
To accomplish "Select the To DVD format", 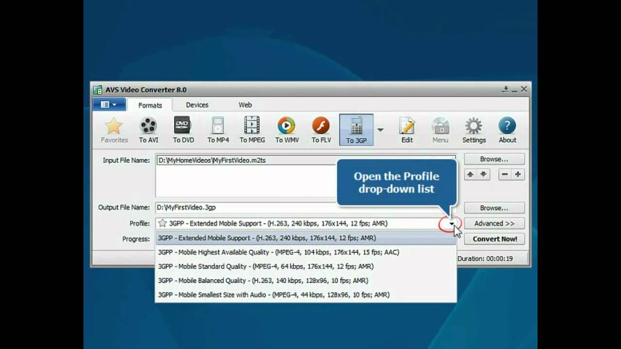I will pyautogui.click(x=183, y=130).
